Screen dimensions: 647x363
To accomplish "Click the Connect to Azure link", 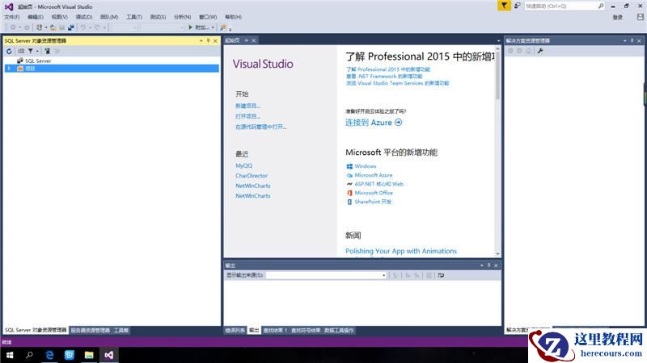I will point(374,123).
